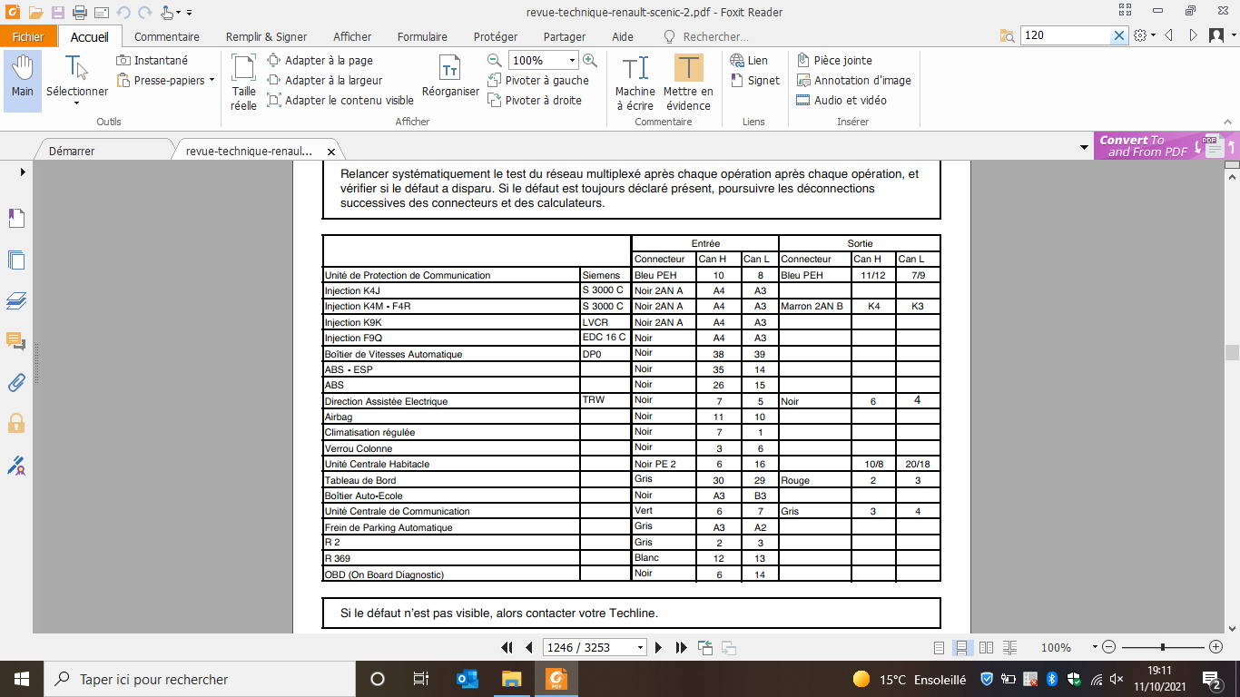Zoom out with the minus magnifier
1240x697 pixels.
[495, 60]
